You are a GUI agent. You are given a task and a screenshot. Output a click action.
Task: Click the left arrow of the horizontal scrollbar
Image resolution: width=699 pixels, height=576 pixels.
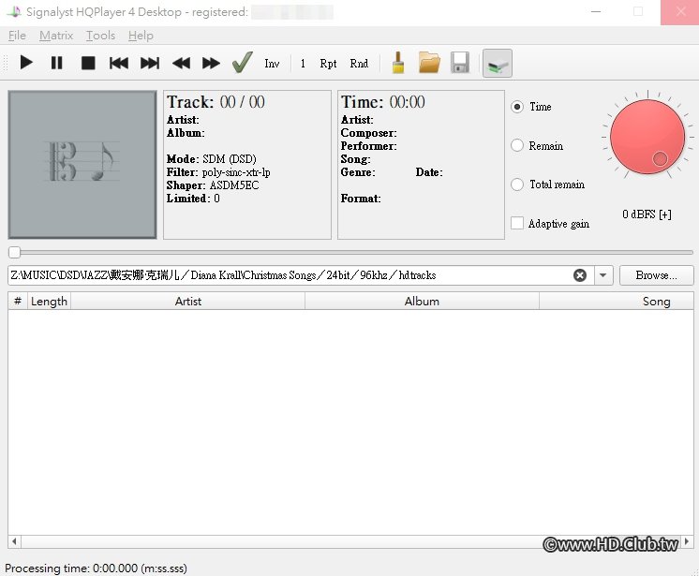pyautogui.click(x=14, y=541)
